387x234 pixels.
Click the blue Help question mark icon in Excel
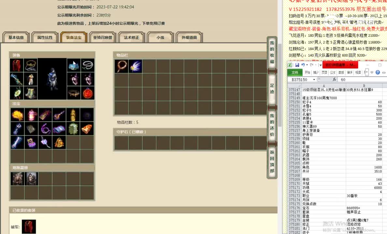378,72
